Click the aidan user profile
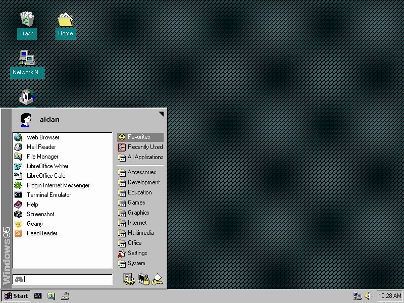The width and height of the screenshot is (404, 303). (49, 119)
